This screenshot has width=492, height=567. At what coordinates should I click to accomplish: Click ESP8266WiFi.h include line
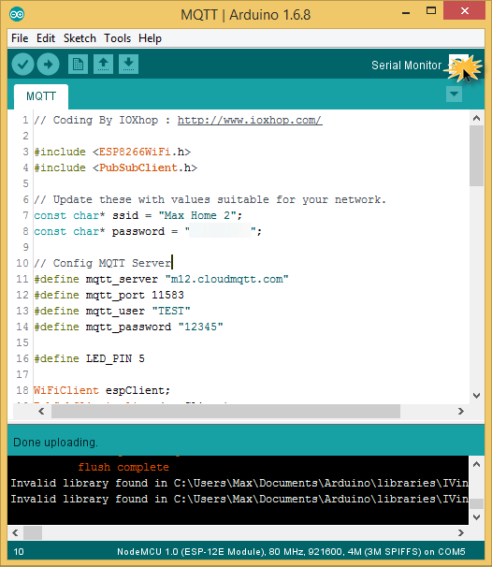112,152
